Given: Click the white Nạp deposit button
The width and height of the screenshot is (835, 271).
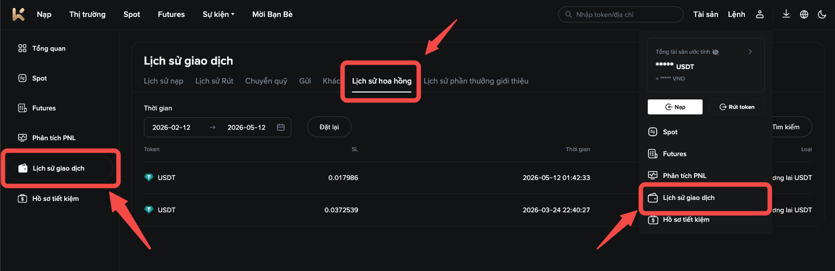Looking at the screenshot, I should 675,107.
